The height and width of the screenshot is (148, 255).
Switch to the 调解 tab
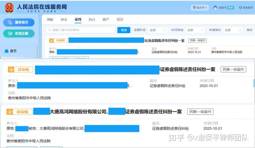pos(50,20)
